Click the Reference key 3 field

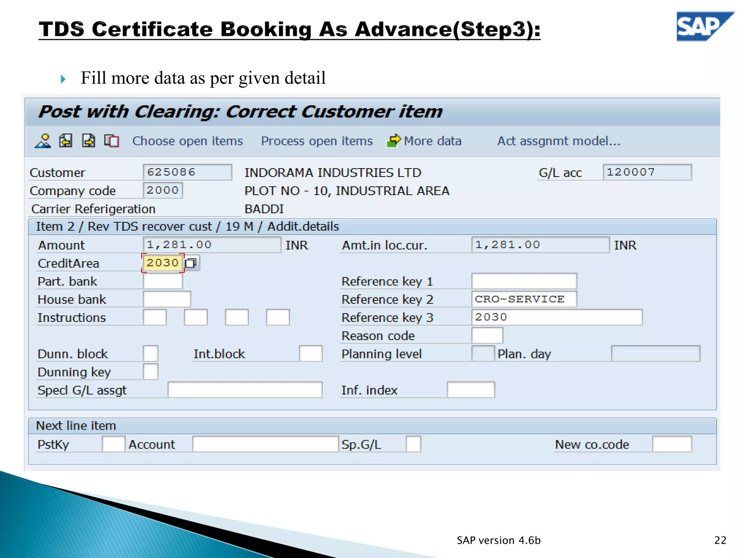tap(557, 318)
